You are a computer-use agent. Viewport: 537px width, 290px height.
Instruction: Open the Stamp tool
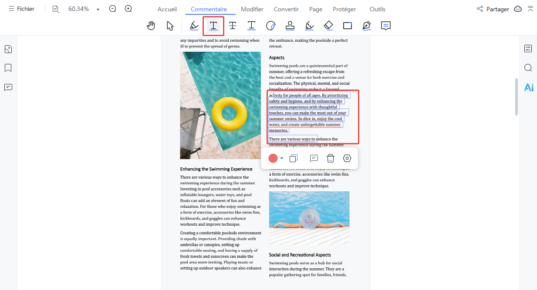[x=290, y=26]
